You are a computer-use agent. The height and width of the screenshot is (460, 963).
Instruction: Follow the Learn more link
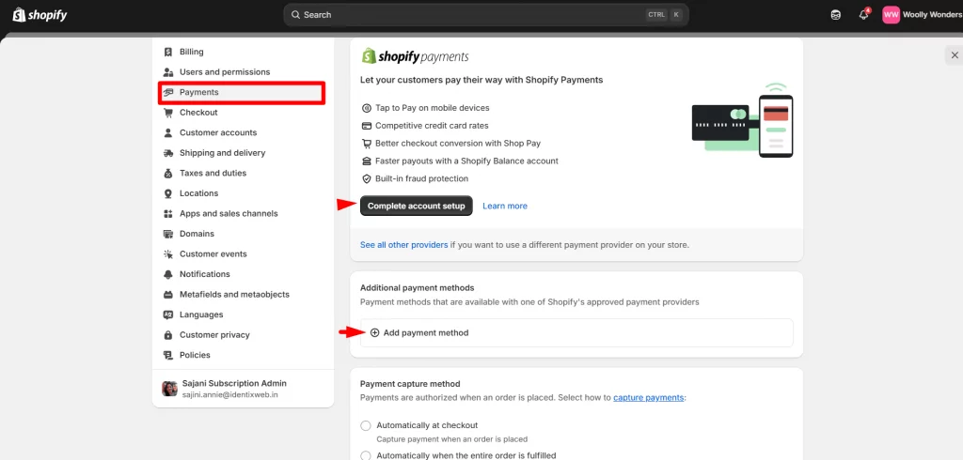tap(505, 207)
